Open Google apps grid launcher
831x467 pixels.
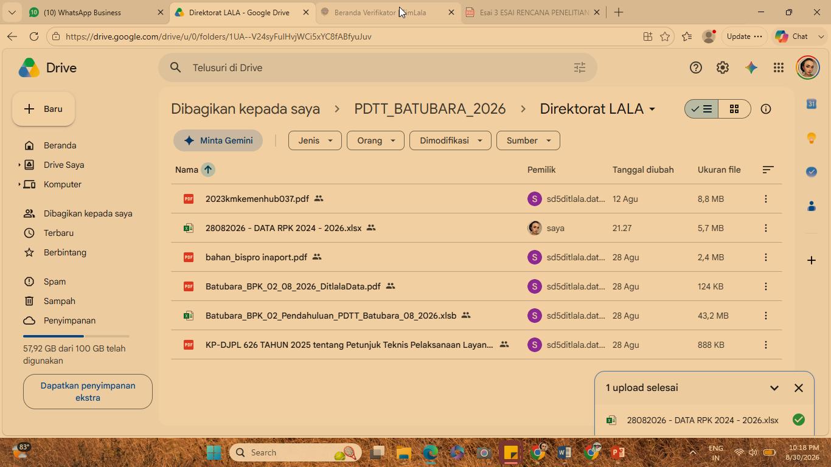click(x=779, y=67)
